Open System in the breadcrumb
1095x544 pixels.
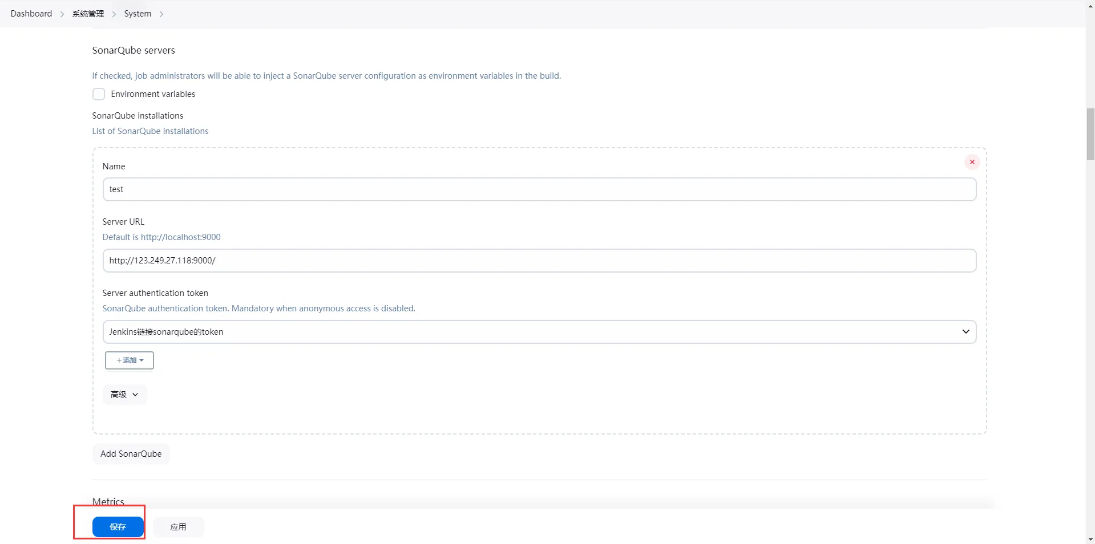tap(138, 14)
